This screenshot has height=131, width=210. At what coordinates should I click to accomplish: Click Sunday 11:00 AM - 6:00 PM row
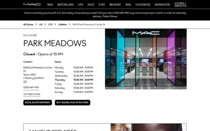(74, 92)
